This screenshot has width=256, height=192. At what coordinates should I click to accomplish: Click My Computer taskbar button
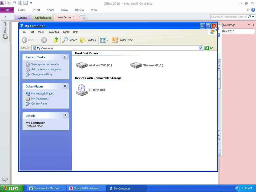click(x=126, y=188)
